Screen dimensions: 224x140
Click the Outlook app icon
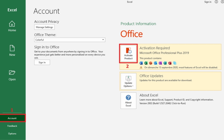click(155, 63)
